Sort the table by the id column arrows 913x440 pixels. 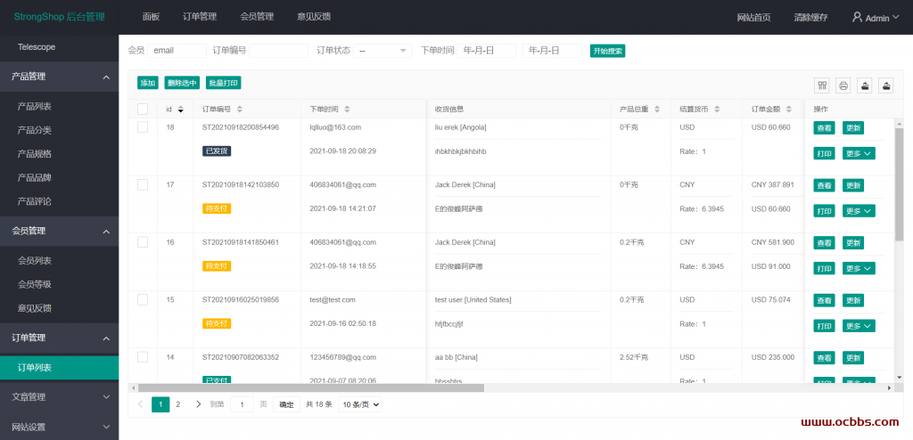tap(180, 110)
